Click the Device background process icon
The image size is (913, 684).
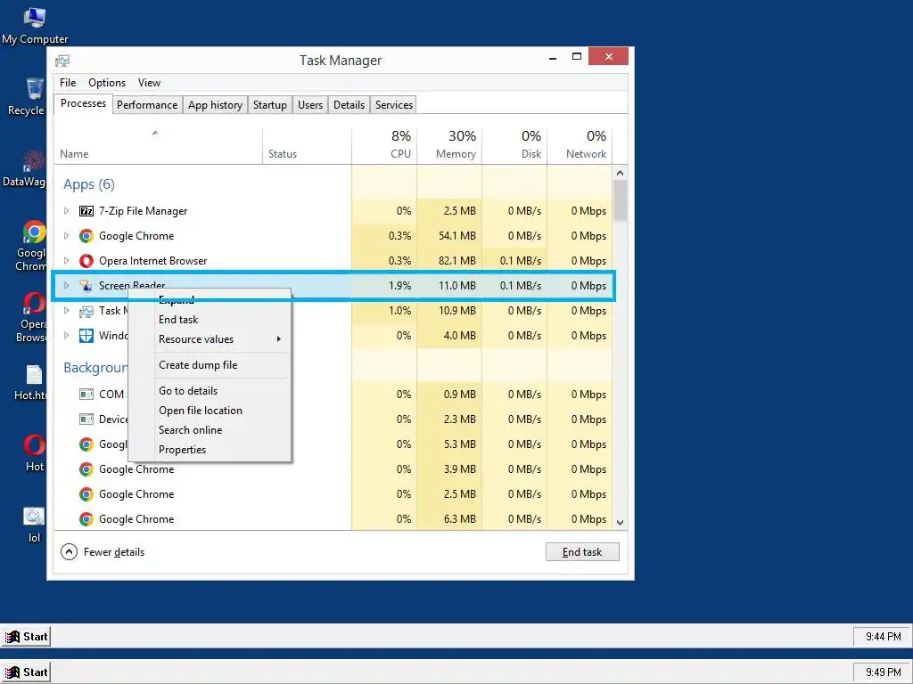(86, 419)
